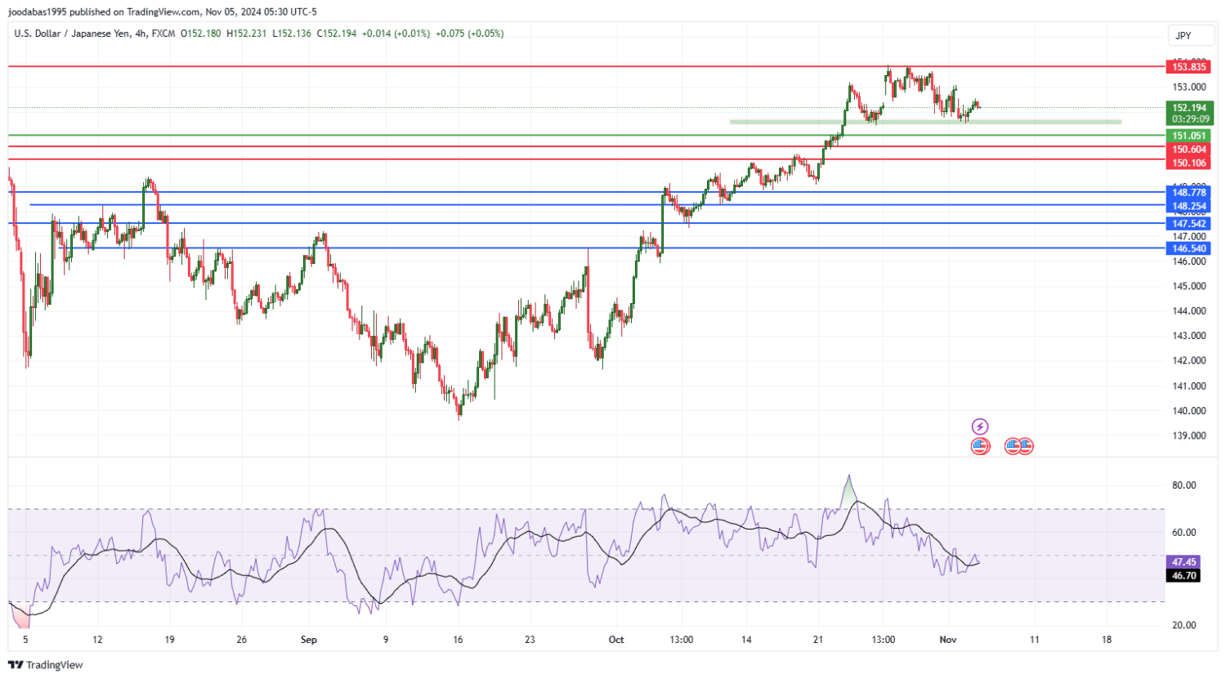1226x679 pixels.
Task: Click the 143.000 price axis tick
Action: 1189,336
